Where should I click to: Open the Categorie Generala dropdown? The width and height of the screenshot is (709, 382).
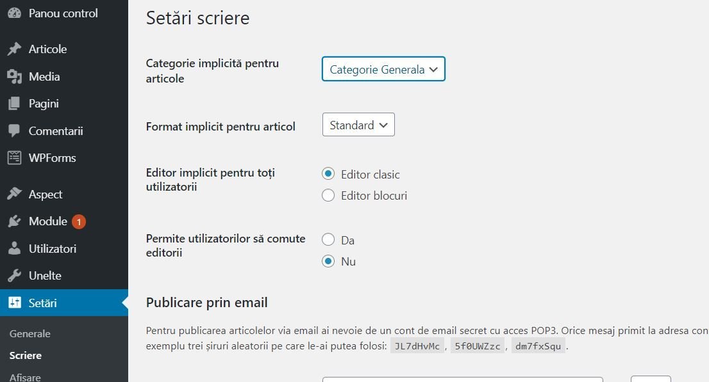tap(383, 69)
